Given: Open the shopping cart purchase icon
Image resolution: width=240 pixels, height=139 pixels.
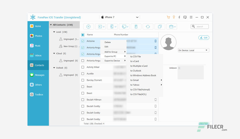Looking at the screenshot, I should coord(168,17).
